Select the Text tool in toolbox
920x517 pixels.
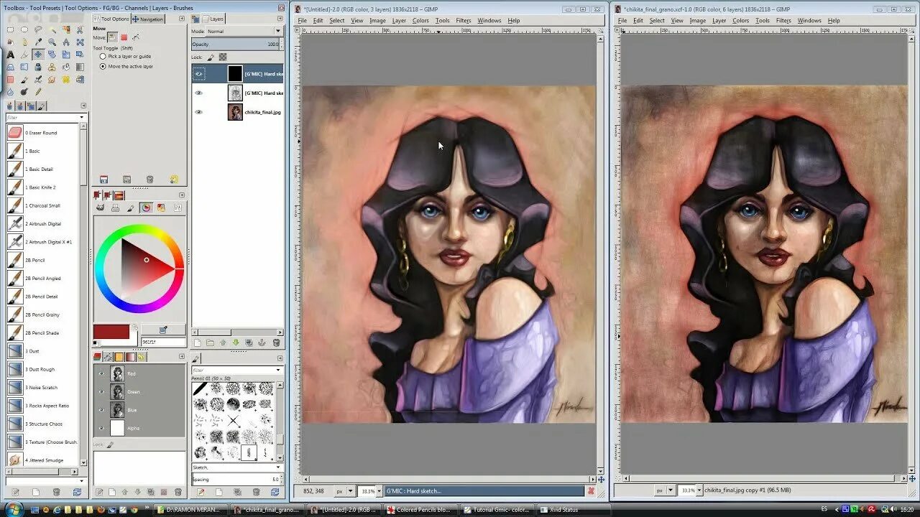(10, 55)
